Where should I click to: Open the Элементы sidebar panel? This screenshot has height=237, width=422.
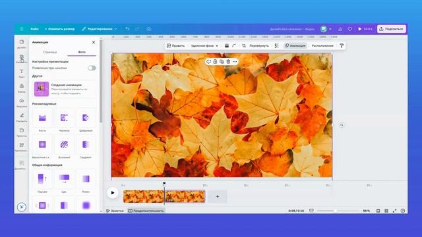point(22,59)
